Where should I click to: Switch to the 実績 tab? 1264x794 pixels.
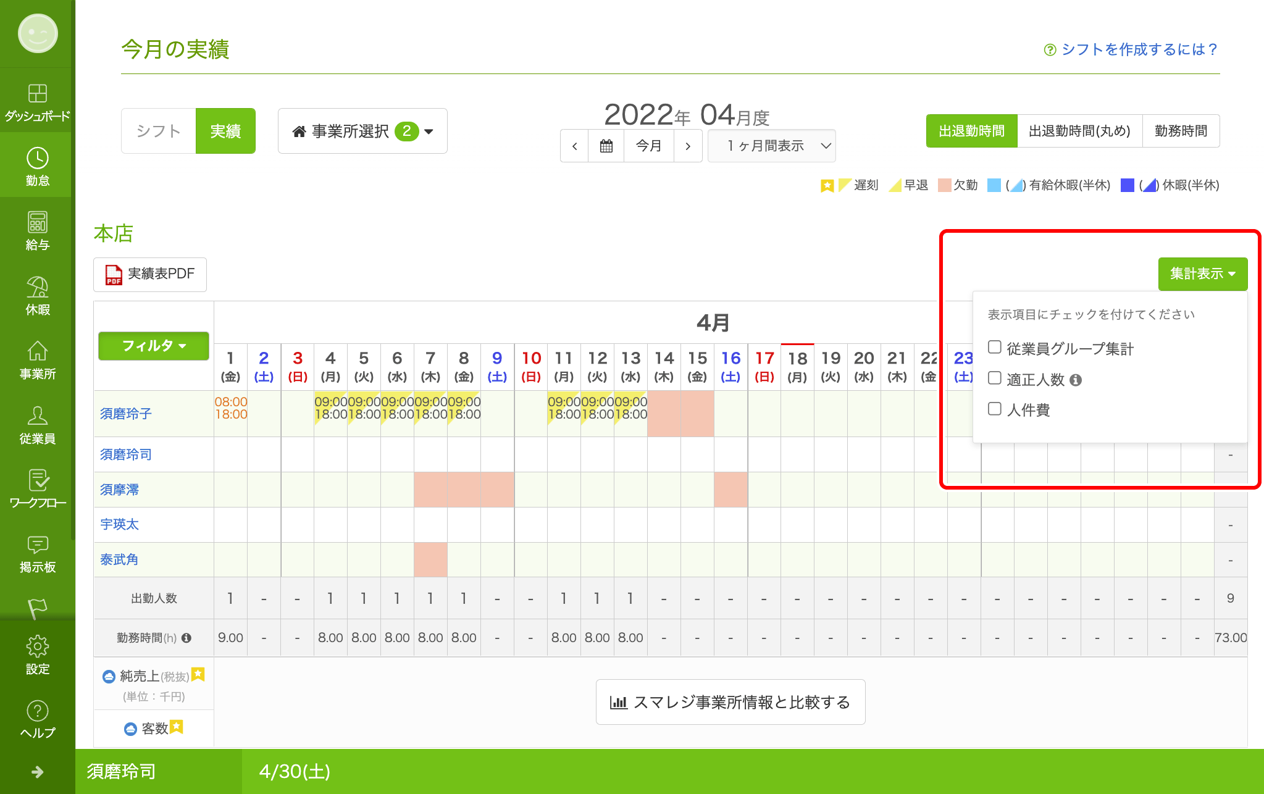pos(225,131)
